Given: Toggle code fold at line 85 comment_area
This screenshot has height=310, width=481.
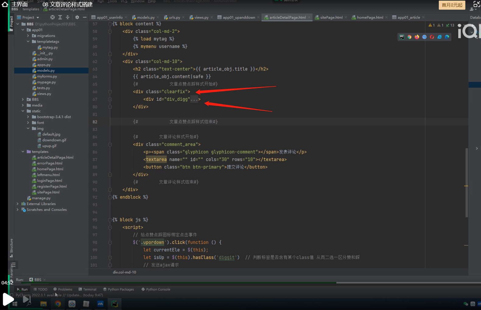Looking at the screenshot, I should [110, 144].
